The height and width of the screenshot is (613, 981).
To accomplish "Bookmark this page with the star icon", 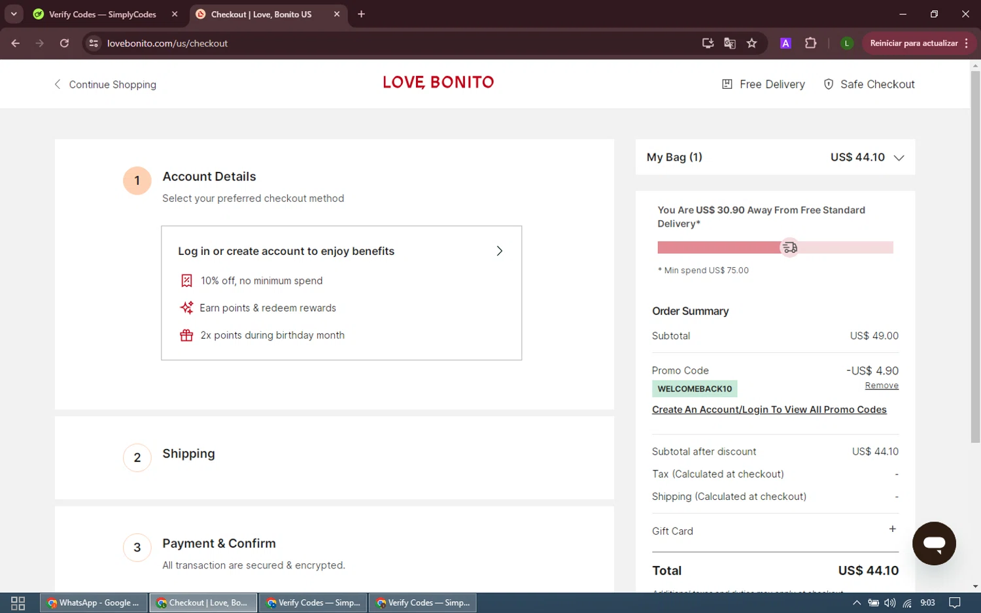I will (x=752, y=43).
